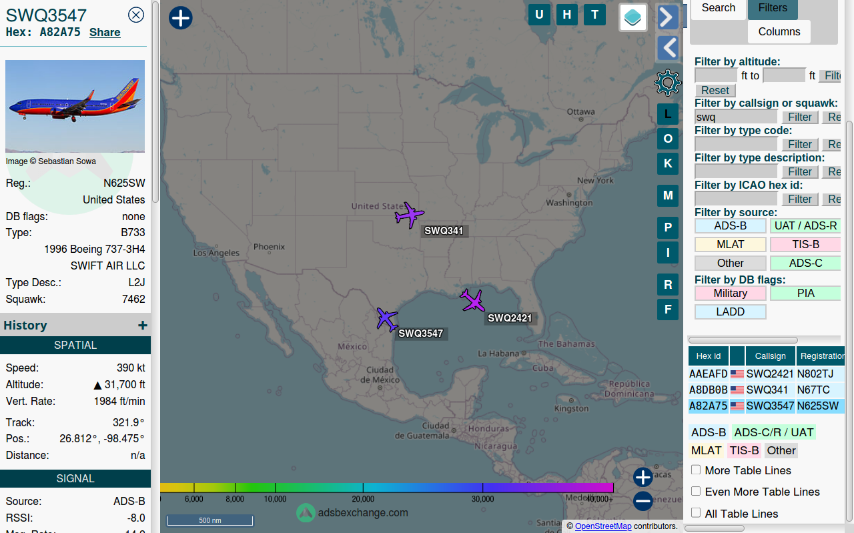The height and width of the screenshot is (533, 854).
Task: Enable All Table Lines checkbox
Action: (x=696, y=512)
